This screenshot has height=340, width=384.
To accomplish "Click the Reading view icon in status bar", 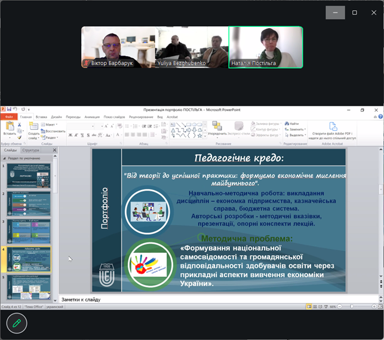I will 320,307.
